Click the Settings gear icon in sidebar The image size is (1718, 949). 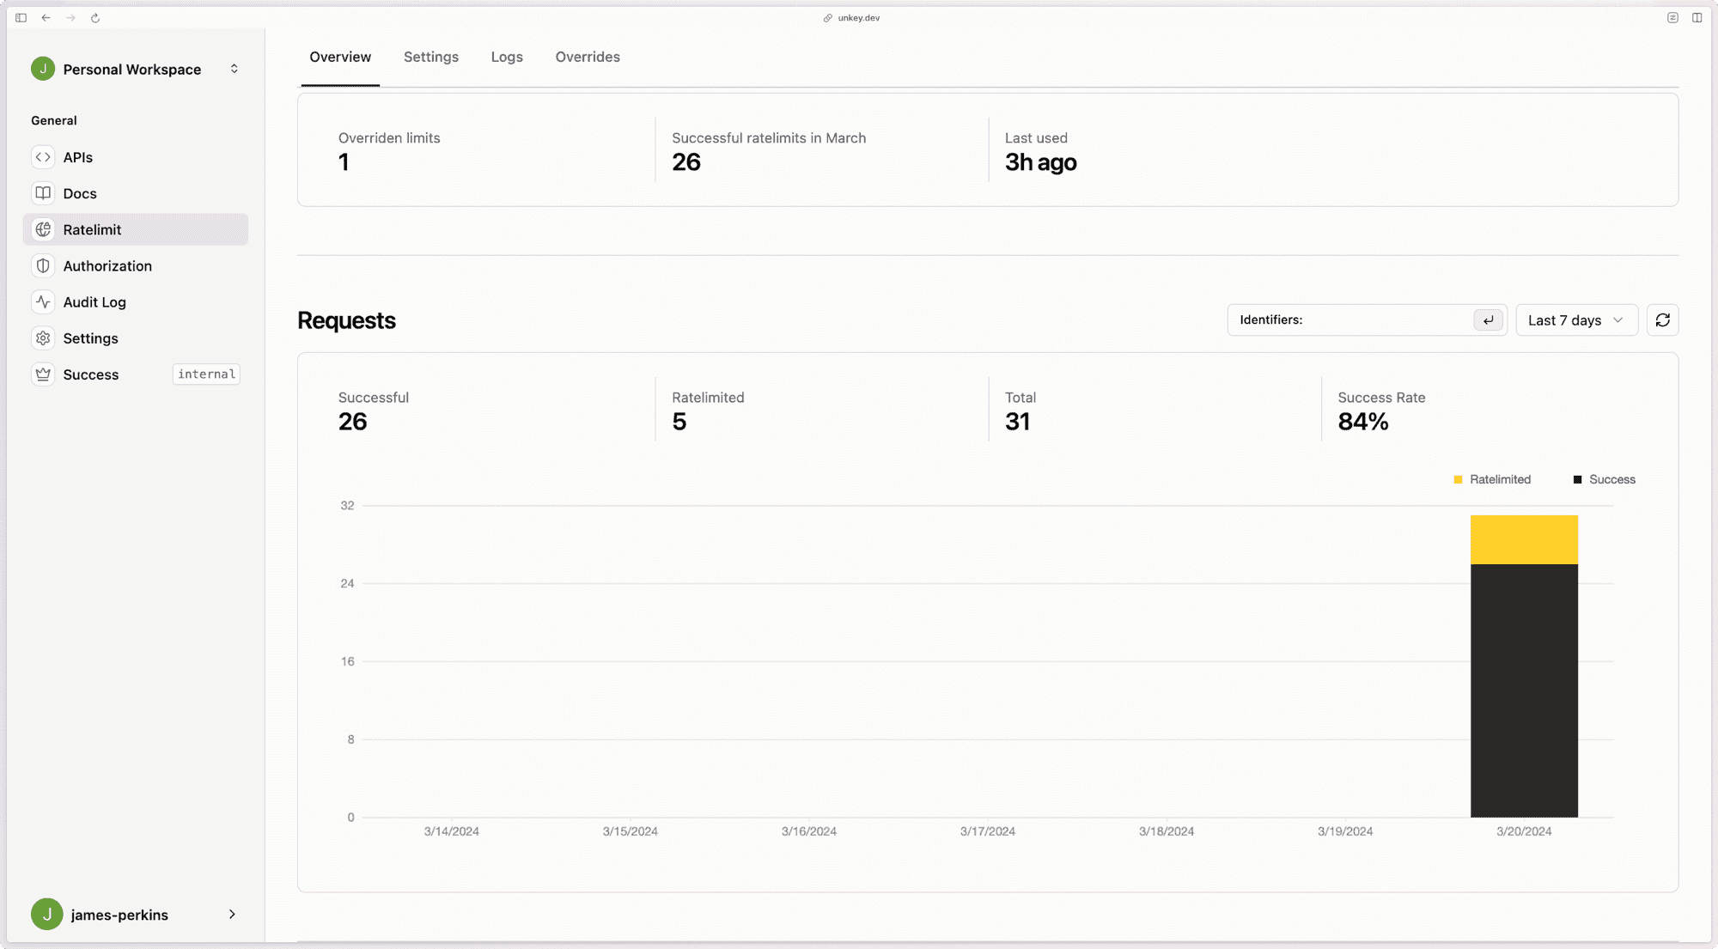click(43, 338)
